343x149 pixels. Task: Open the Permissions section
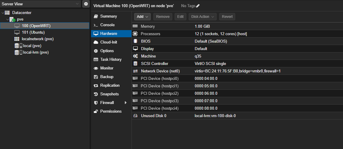point(111,111)
